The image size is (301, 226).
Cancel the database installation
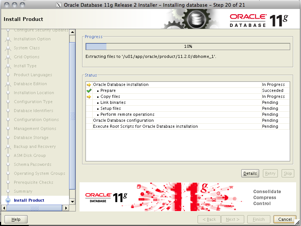point(285,219)
